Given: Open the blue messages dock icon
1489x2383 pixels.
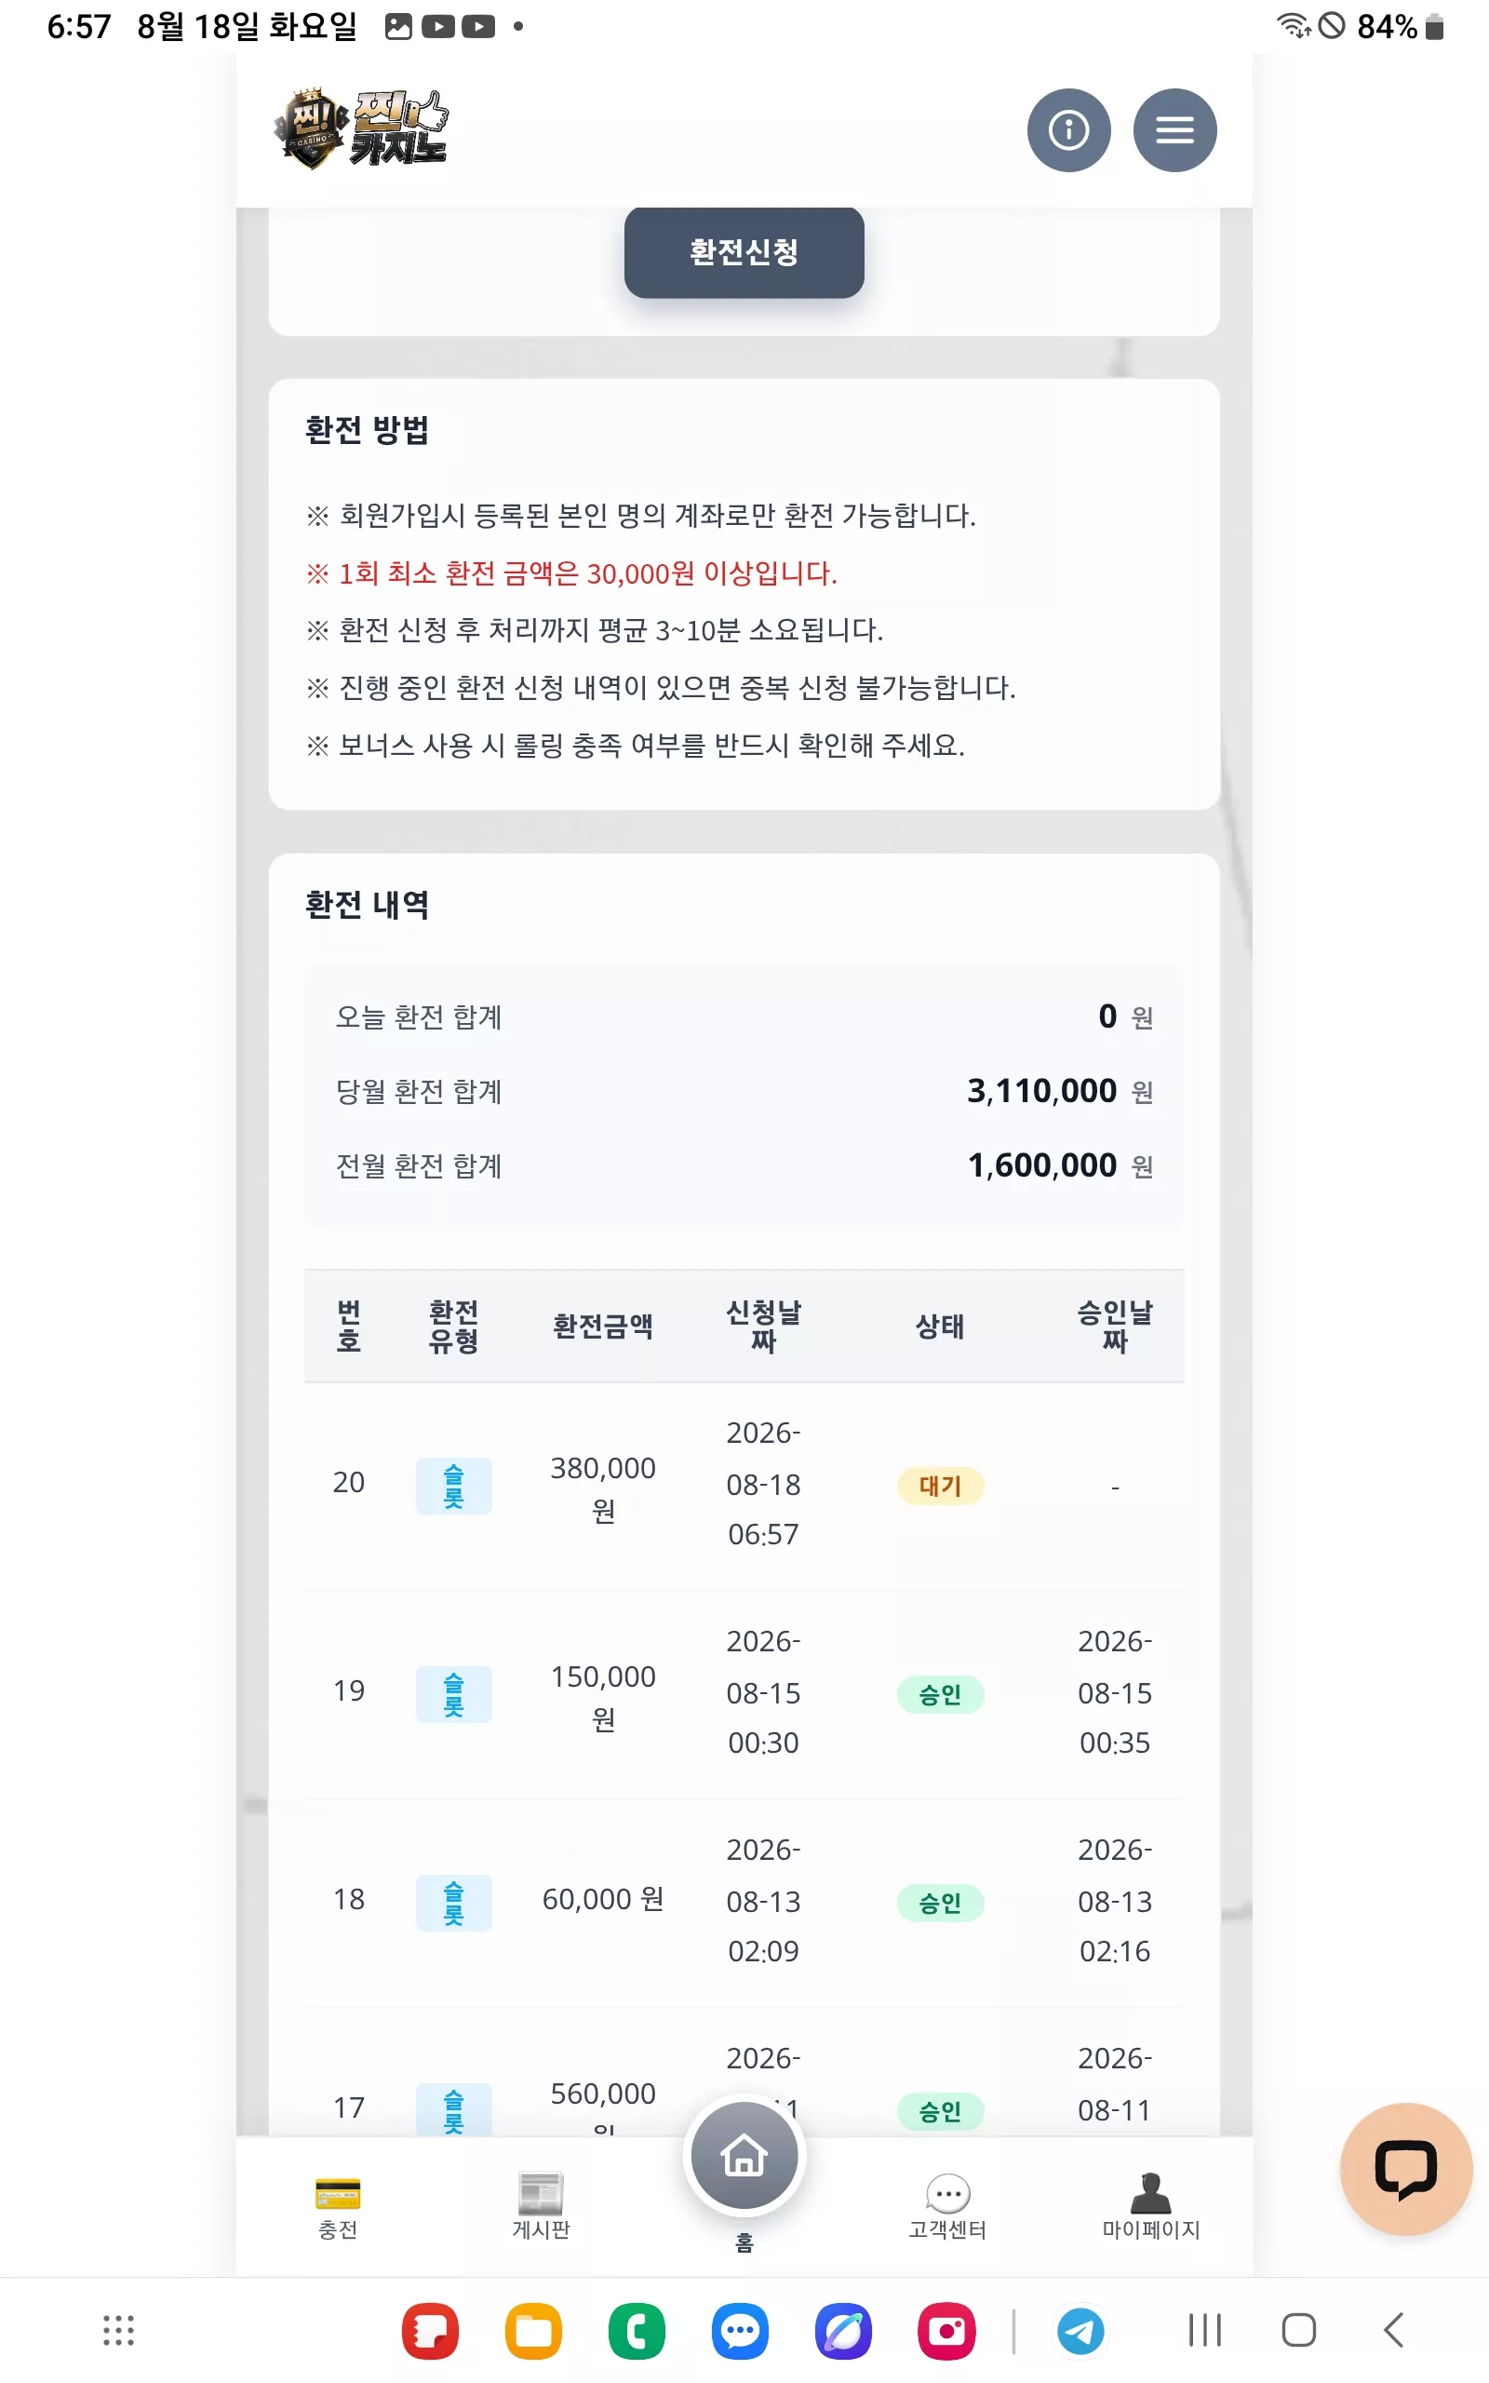Looking at the screenshot, I should tap(740, 2331).
